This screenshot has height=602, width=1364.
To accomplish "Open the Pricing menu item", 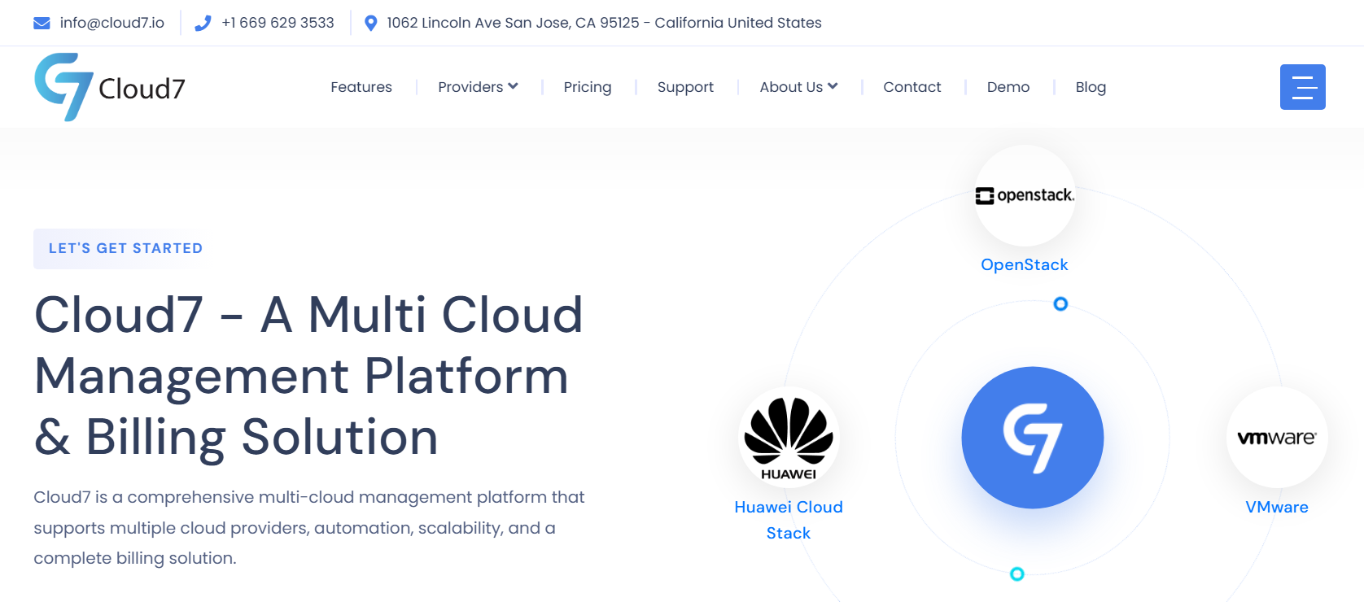I will [588, 87].
